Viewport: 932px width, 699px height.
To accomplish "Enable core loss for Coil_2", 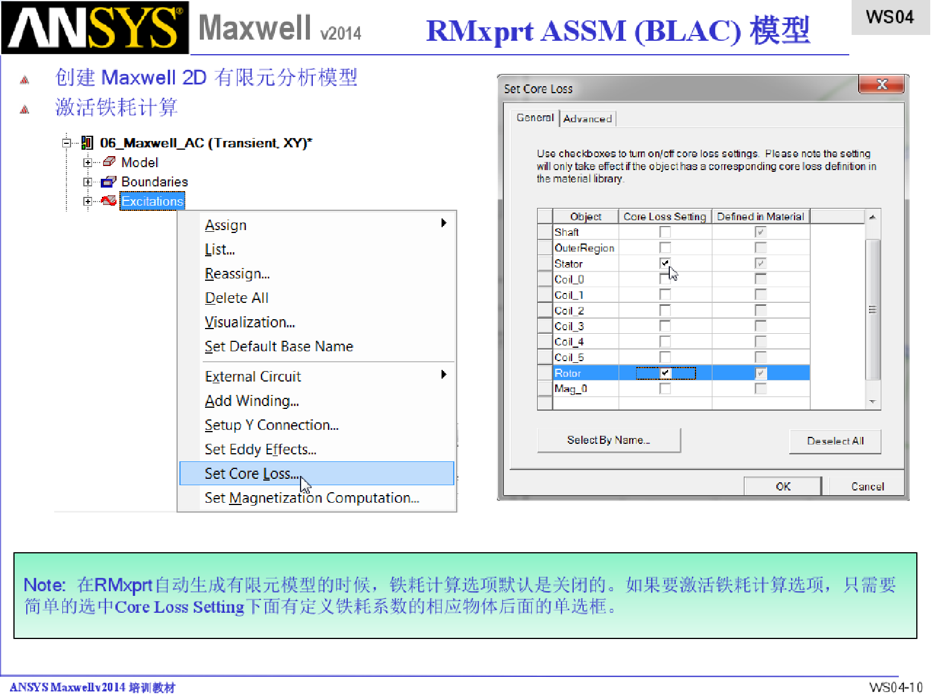I will pyautogui.click(x=665, y=310).
